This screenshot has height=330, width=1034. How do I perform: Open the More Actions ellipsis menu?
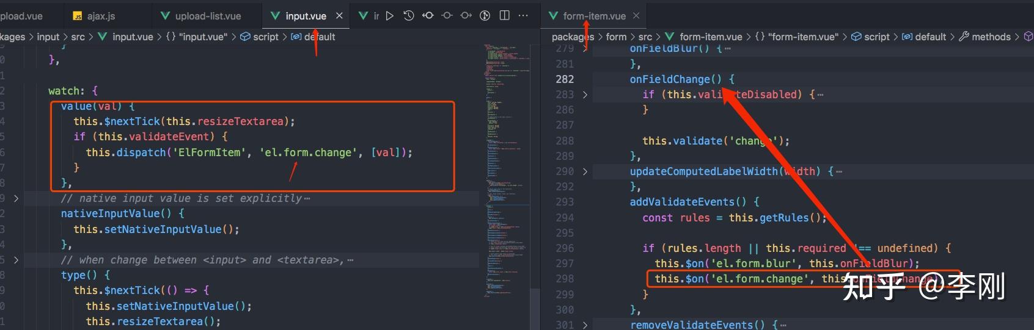pyautogui.click(x=523, y=16)
